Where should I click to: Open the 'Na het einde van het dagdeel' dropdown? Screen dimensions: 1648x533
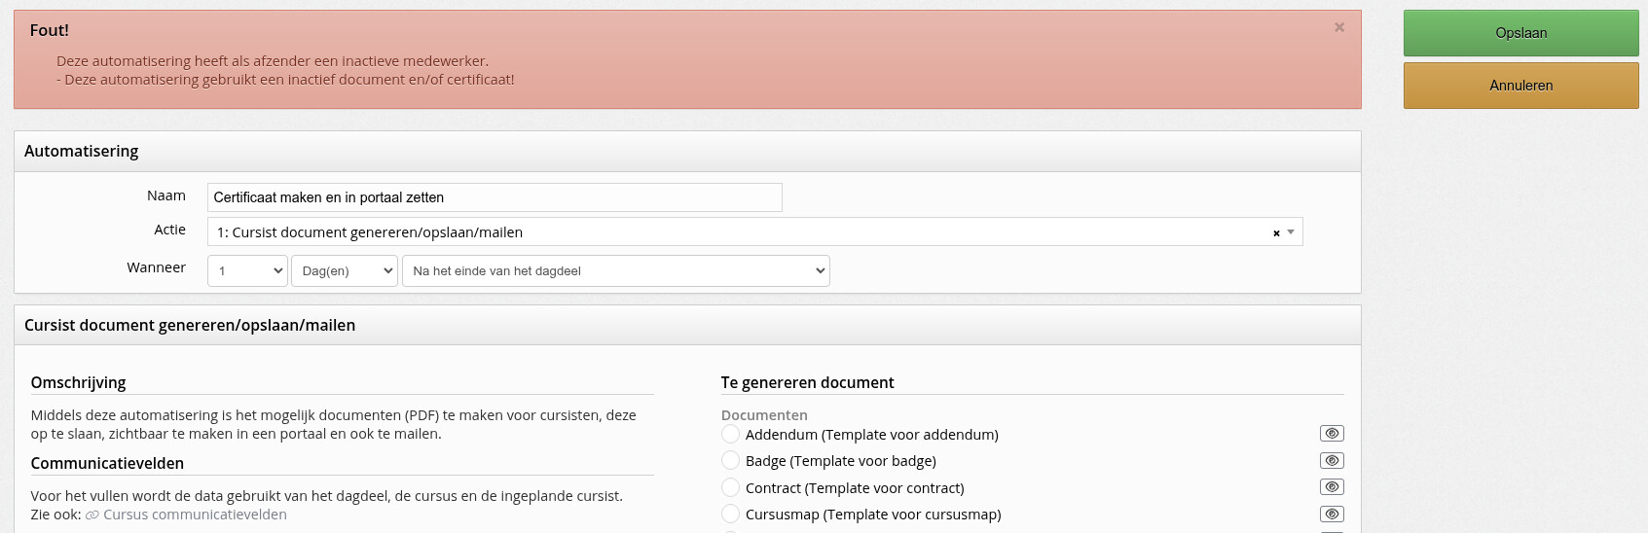tap(615, 270)
